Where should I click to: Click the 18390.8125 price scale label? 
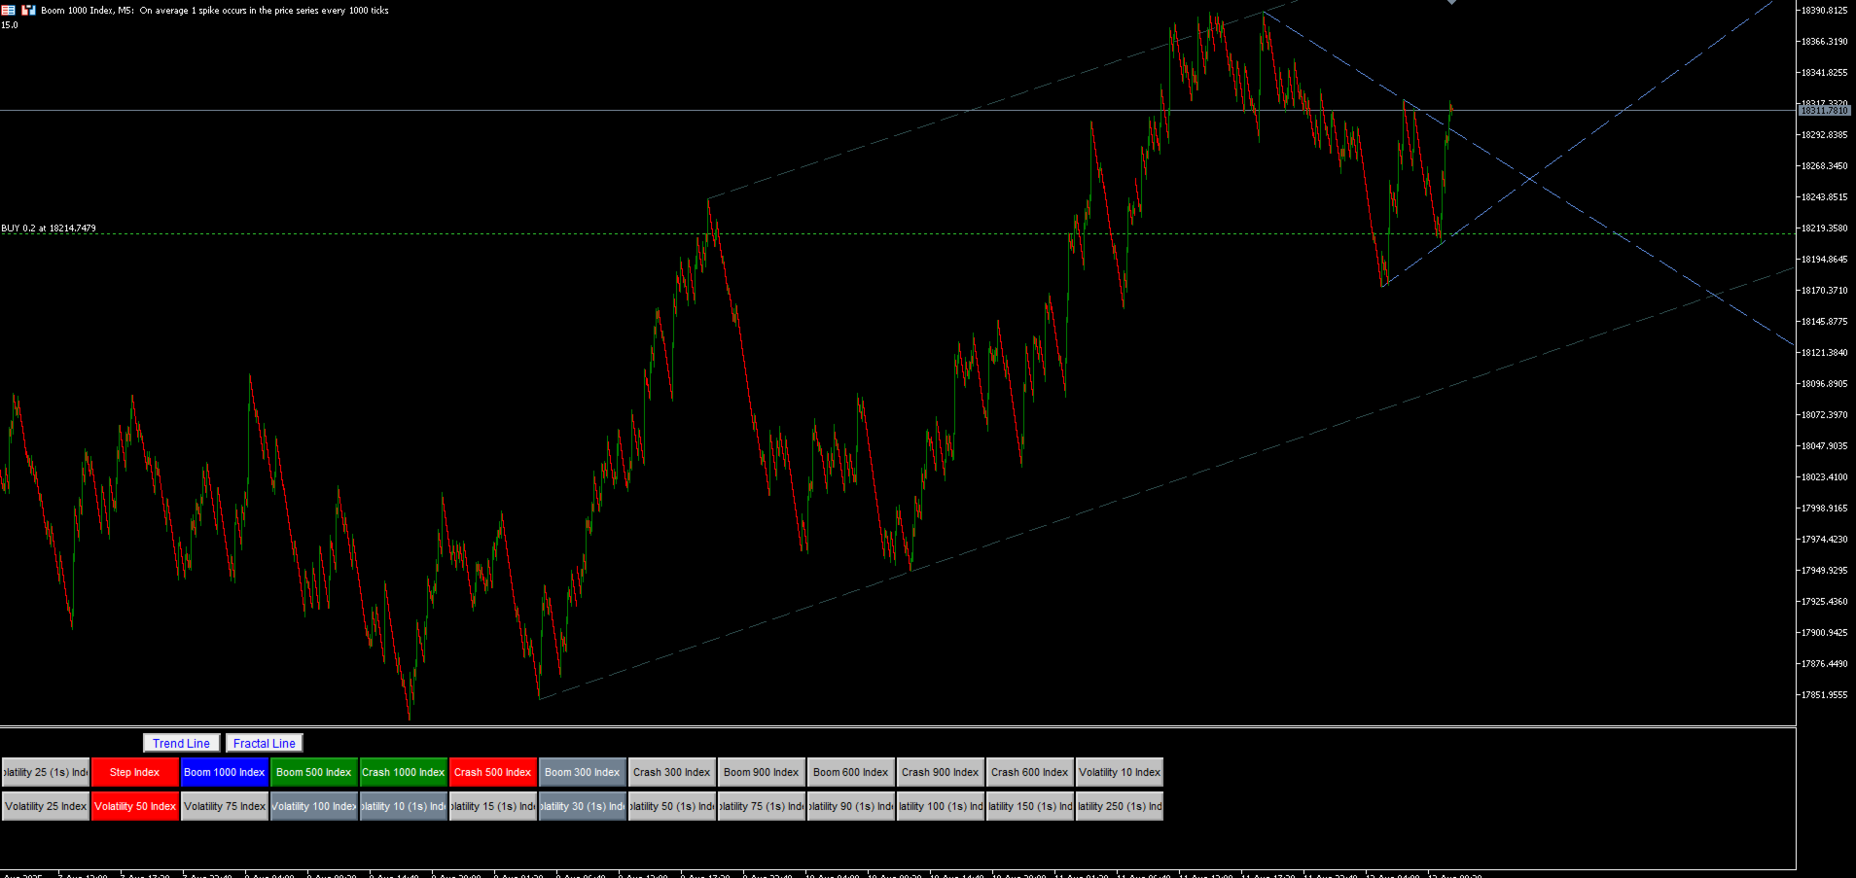(1824, 11)
